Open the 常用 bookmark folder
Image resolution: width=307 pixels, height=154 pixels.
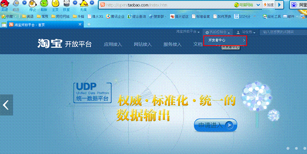(43, 16)
